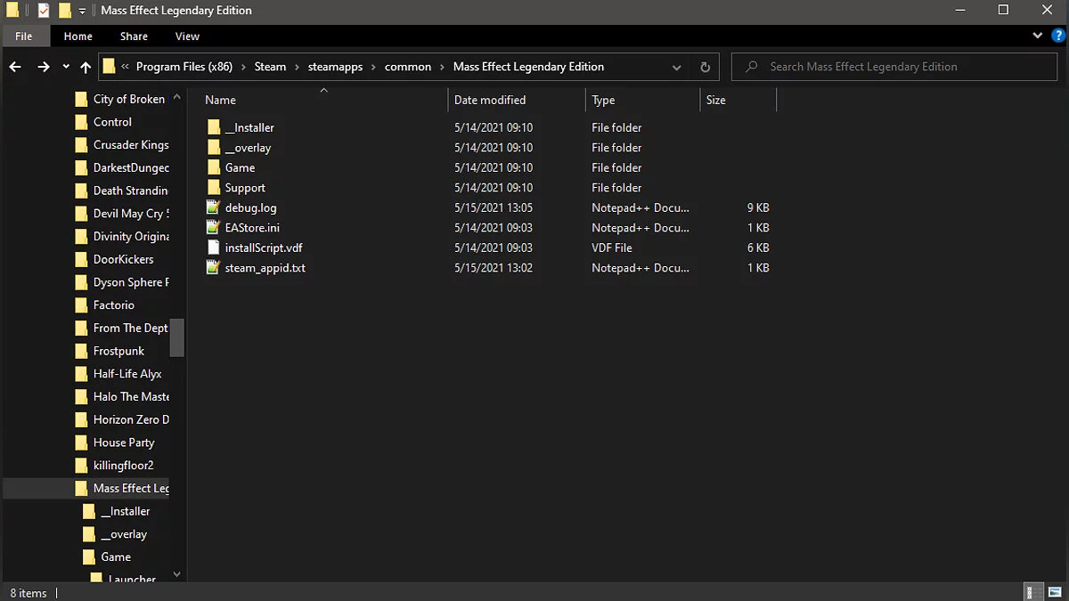This screenshot has height=601, width=1069.
Task: Expand the address bar history dropdown
Action: click(676, 67)
